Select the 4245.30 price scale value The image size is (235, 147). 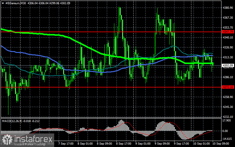point(228,107)
